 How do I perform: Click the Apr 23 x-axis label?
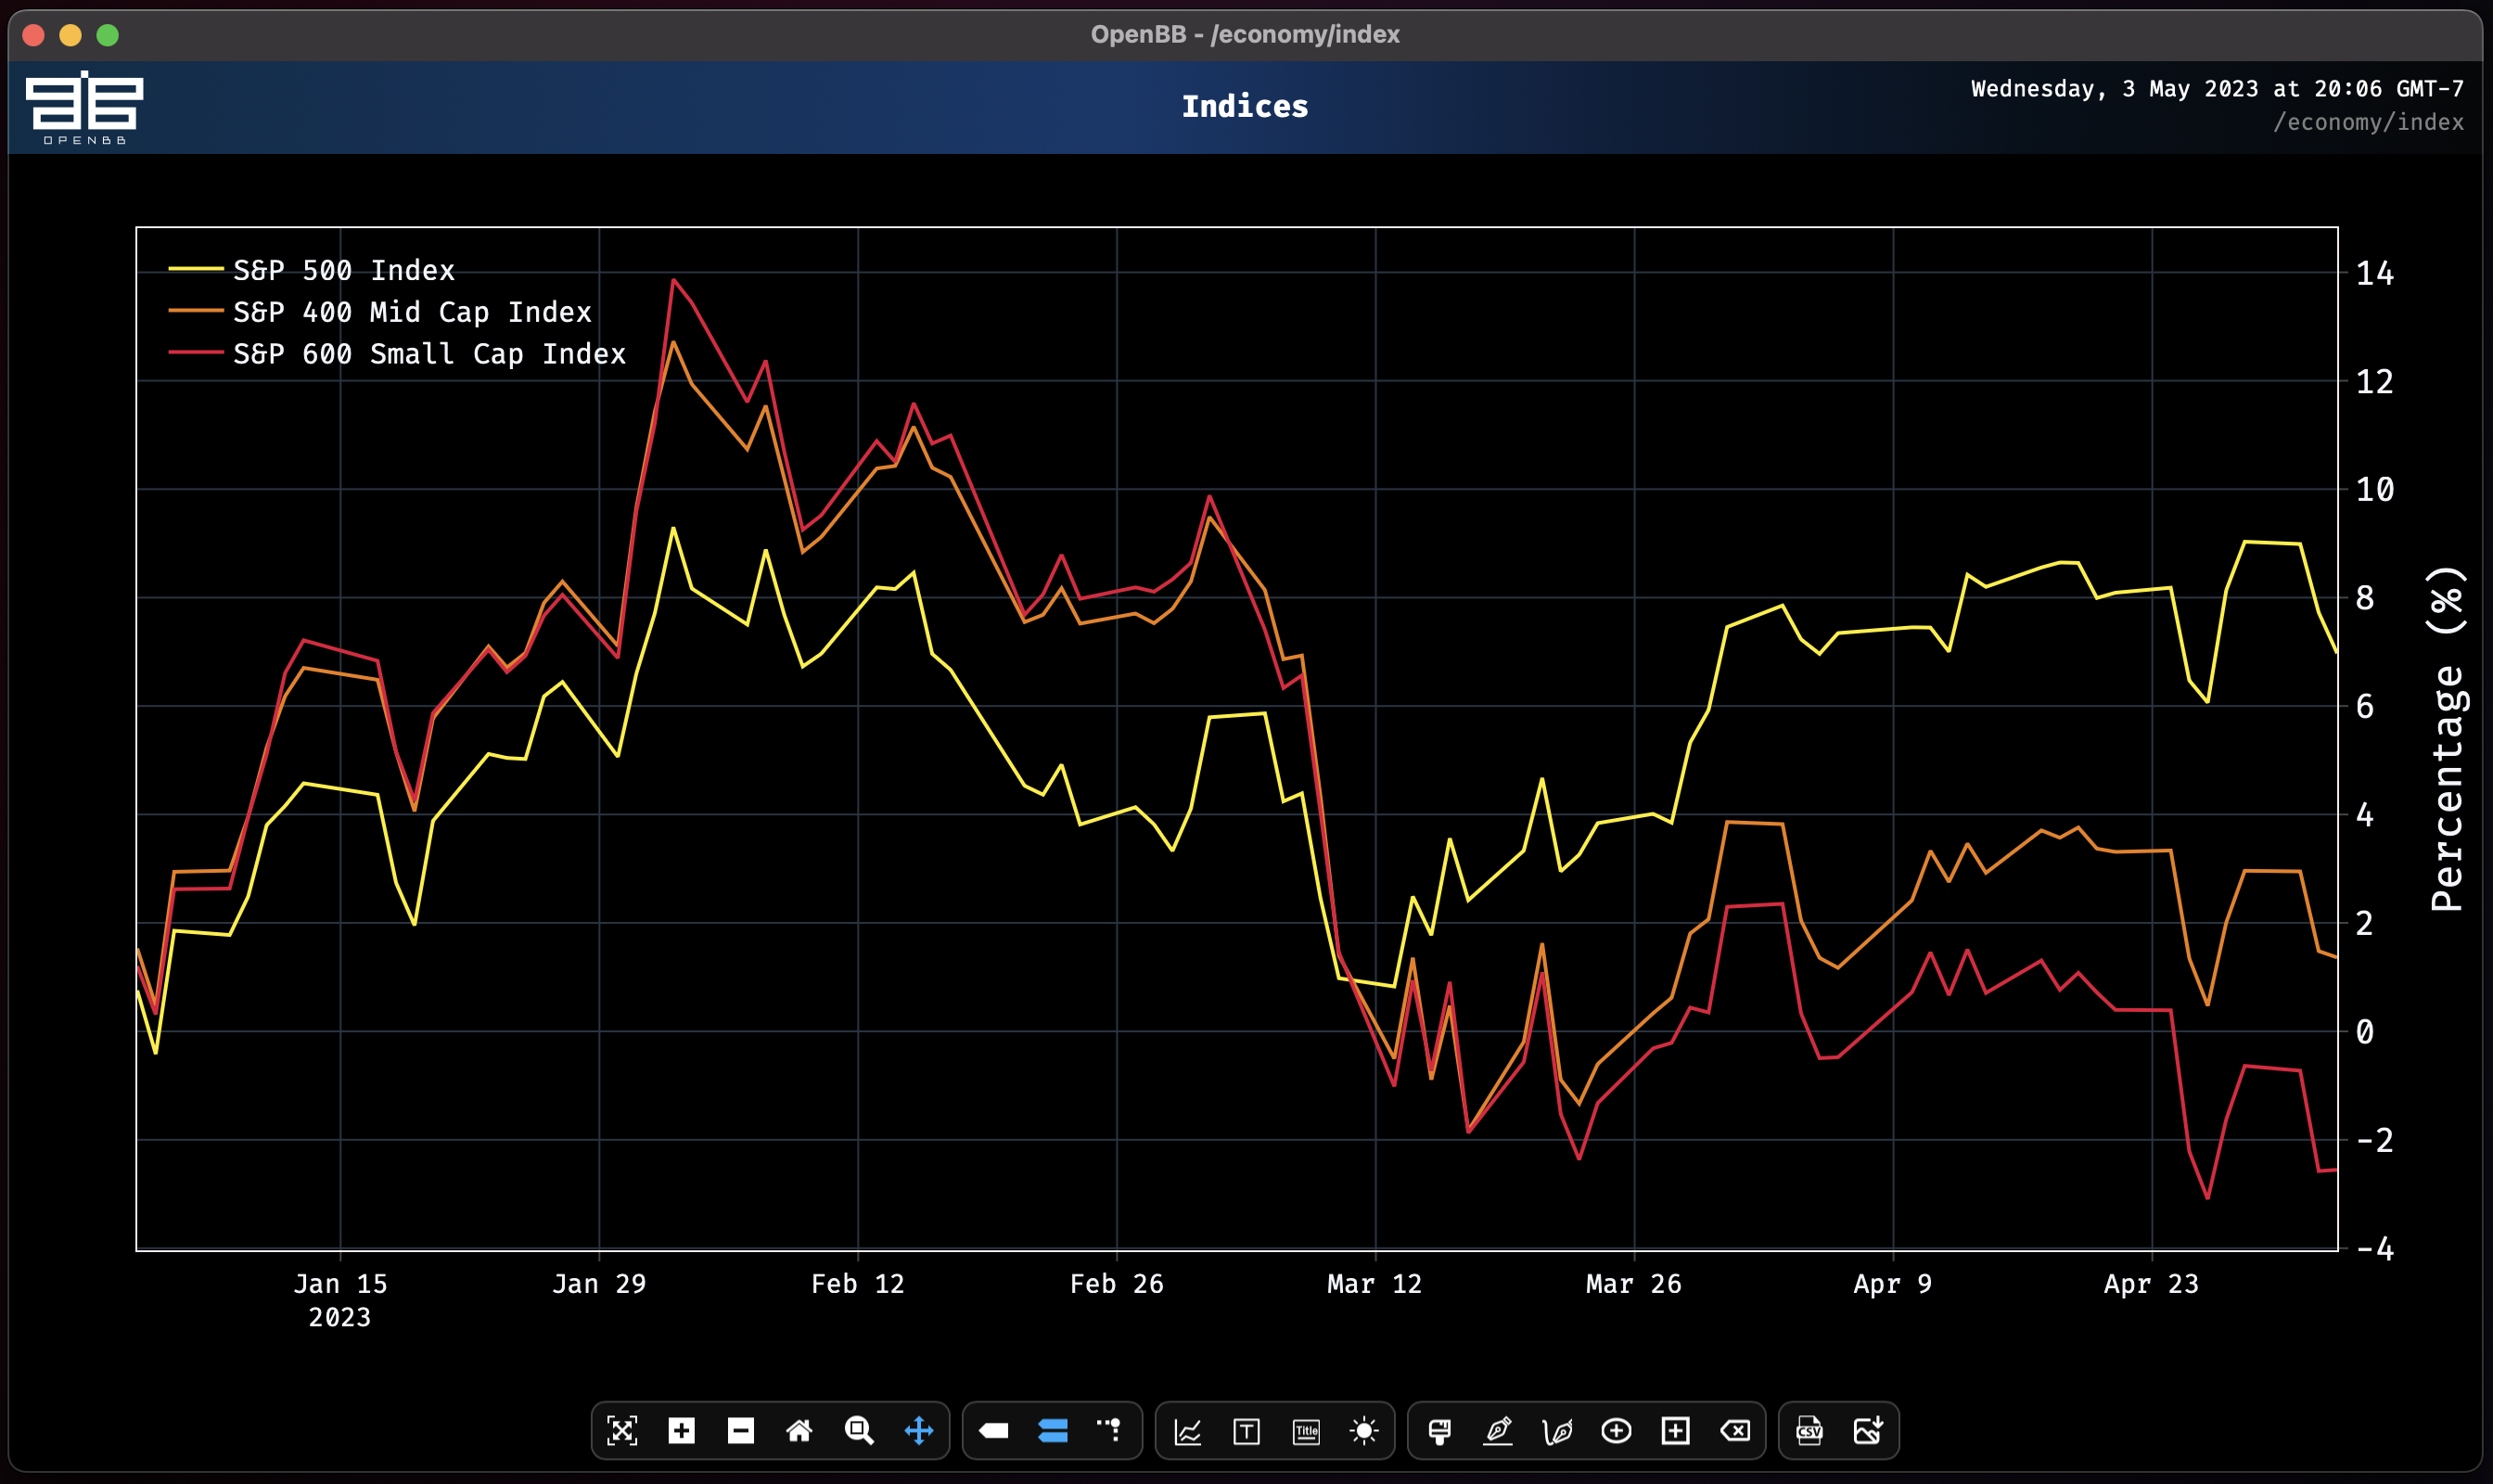pyautogui.click(x=2152, y=1284)
